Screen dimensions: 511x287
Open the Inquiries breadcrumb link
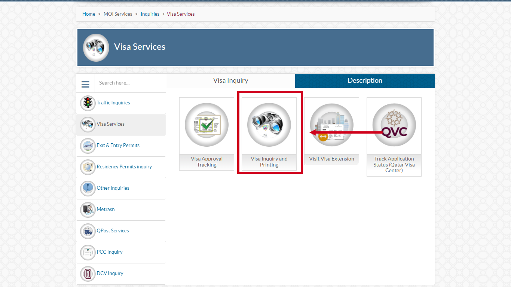150,14
